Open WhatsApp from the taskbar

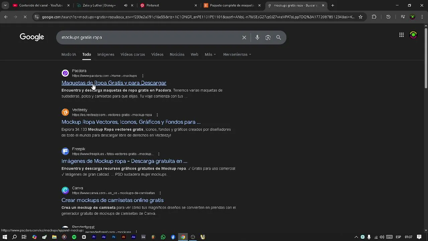[163, 237]
